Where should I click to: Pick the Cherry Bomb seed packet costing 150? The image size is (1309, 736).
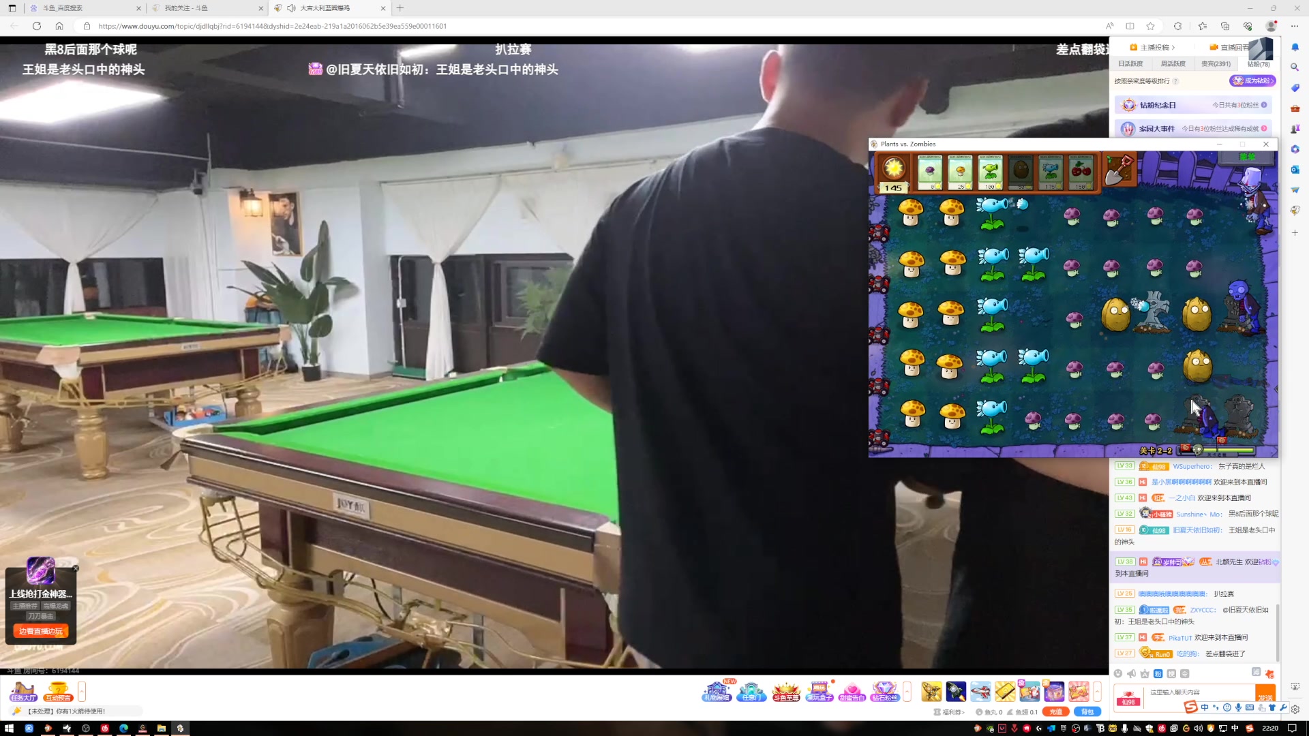[x=1081, y=172]
